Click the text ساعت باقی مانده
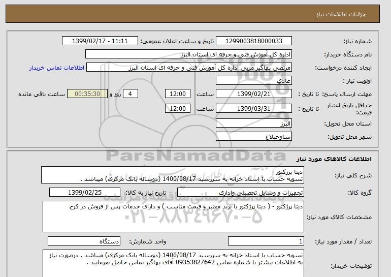The height and width of the screenshot is (277, 391). pyautogui.click(x=42, y=94)
